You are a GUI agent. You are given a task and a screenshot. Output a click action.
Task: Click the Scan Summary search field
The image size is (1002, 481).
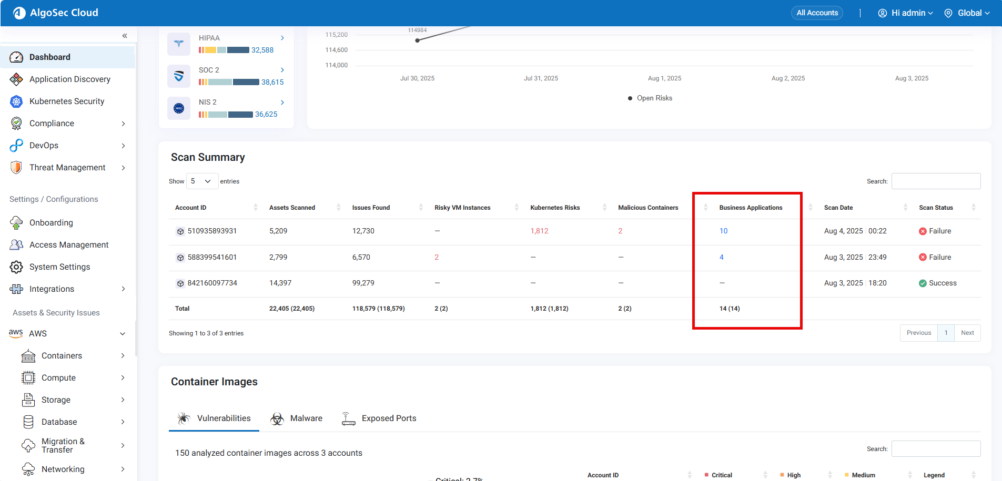(936, 181)
